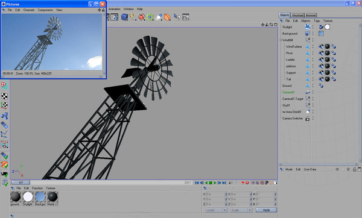The image size is (362, 218).
Task: Click the Ladder metal texture tag
Action: coord(328,60)
